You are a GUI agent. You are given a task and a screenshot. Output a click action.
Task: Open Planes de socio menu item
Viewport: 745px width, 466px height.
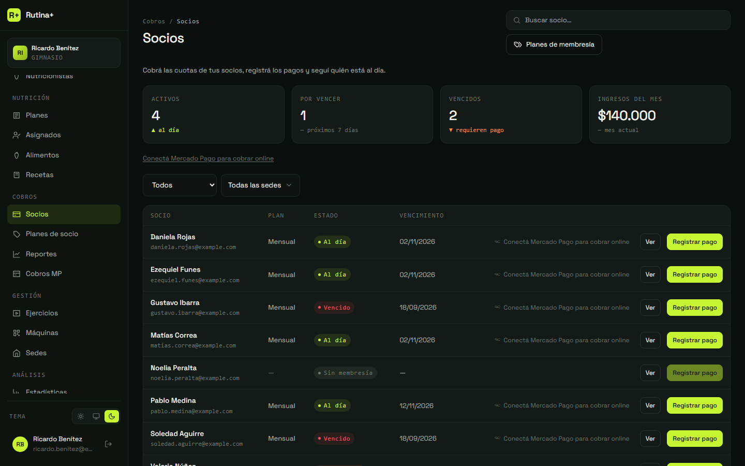pyautogui.click(x=64, y=234)
